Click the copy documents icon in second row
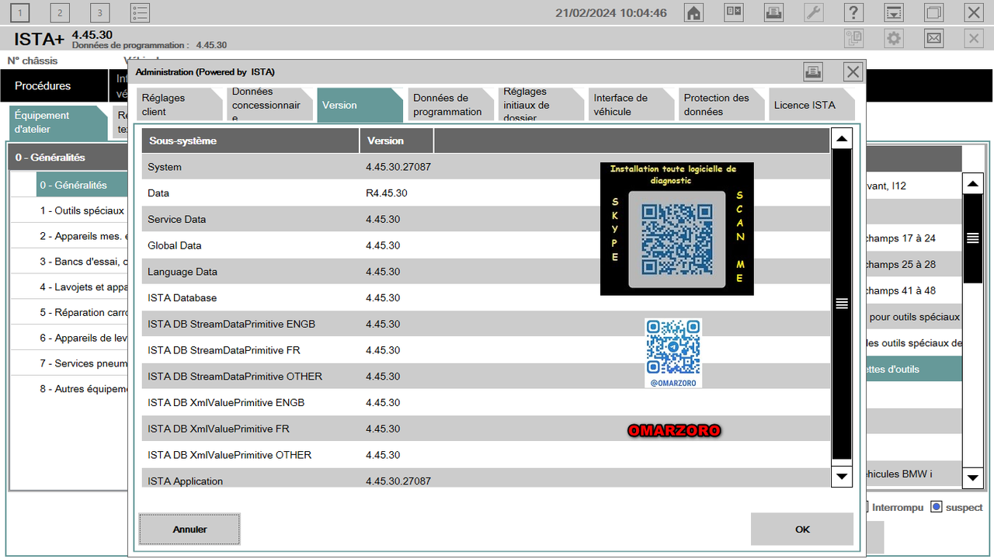This screenshot has width=994, height=559. (x=853, y=38)
